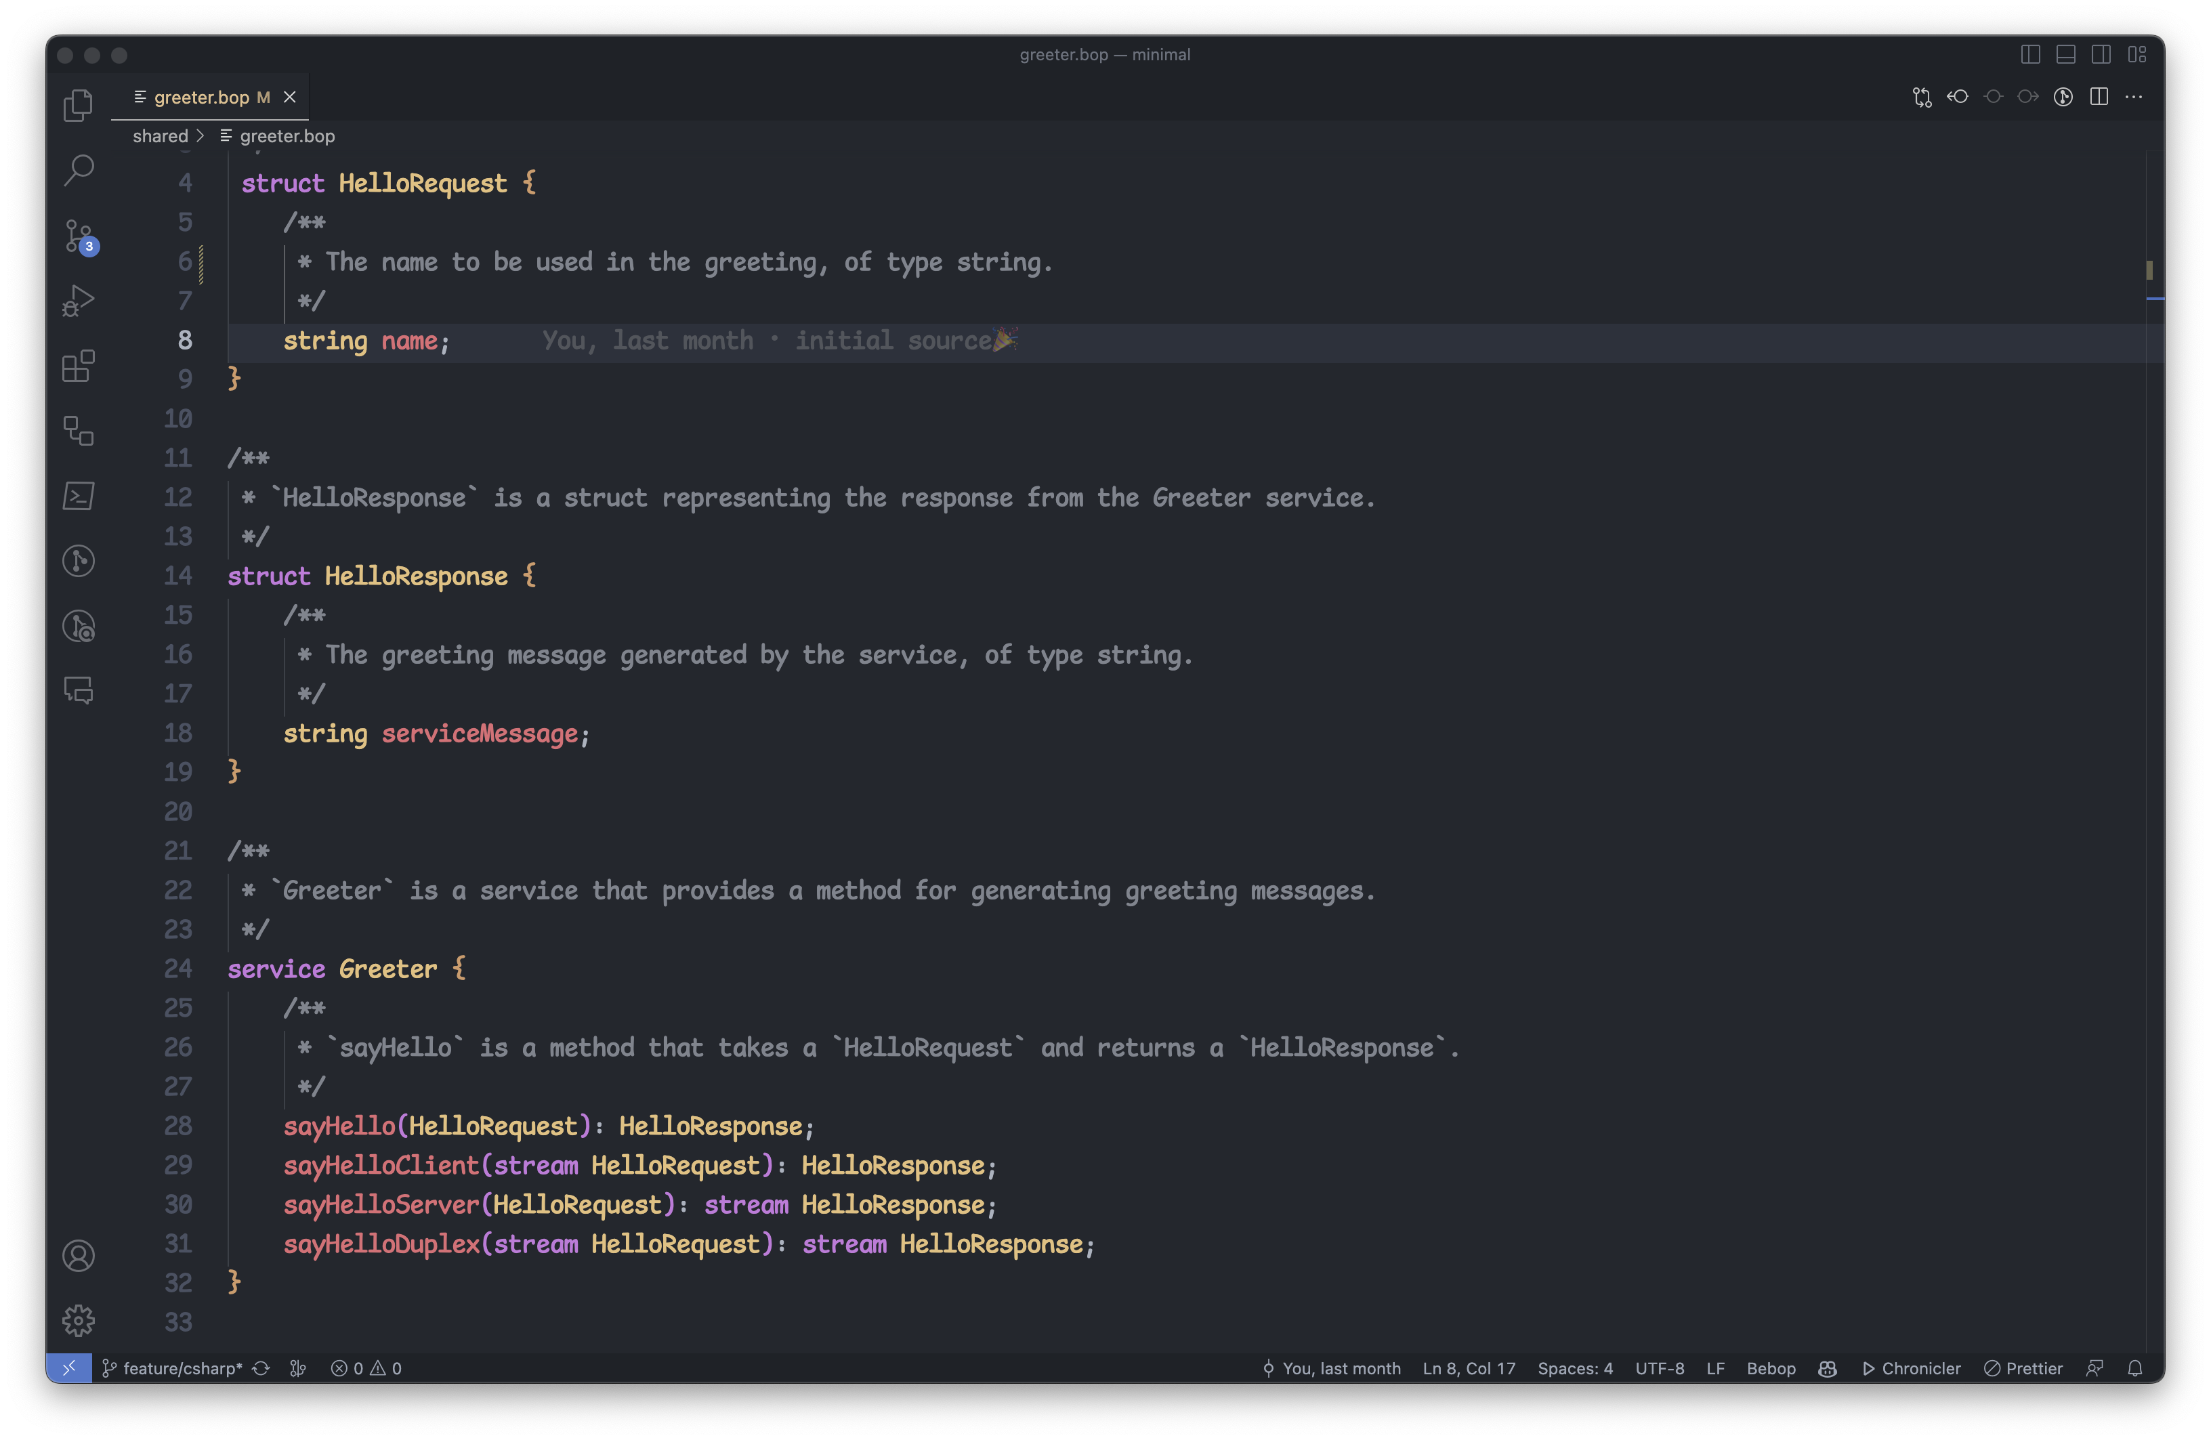This screenshot has width=2211, height=1440.
Task: Open the Extensions view icon
Action: coord(78,366)
